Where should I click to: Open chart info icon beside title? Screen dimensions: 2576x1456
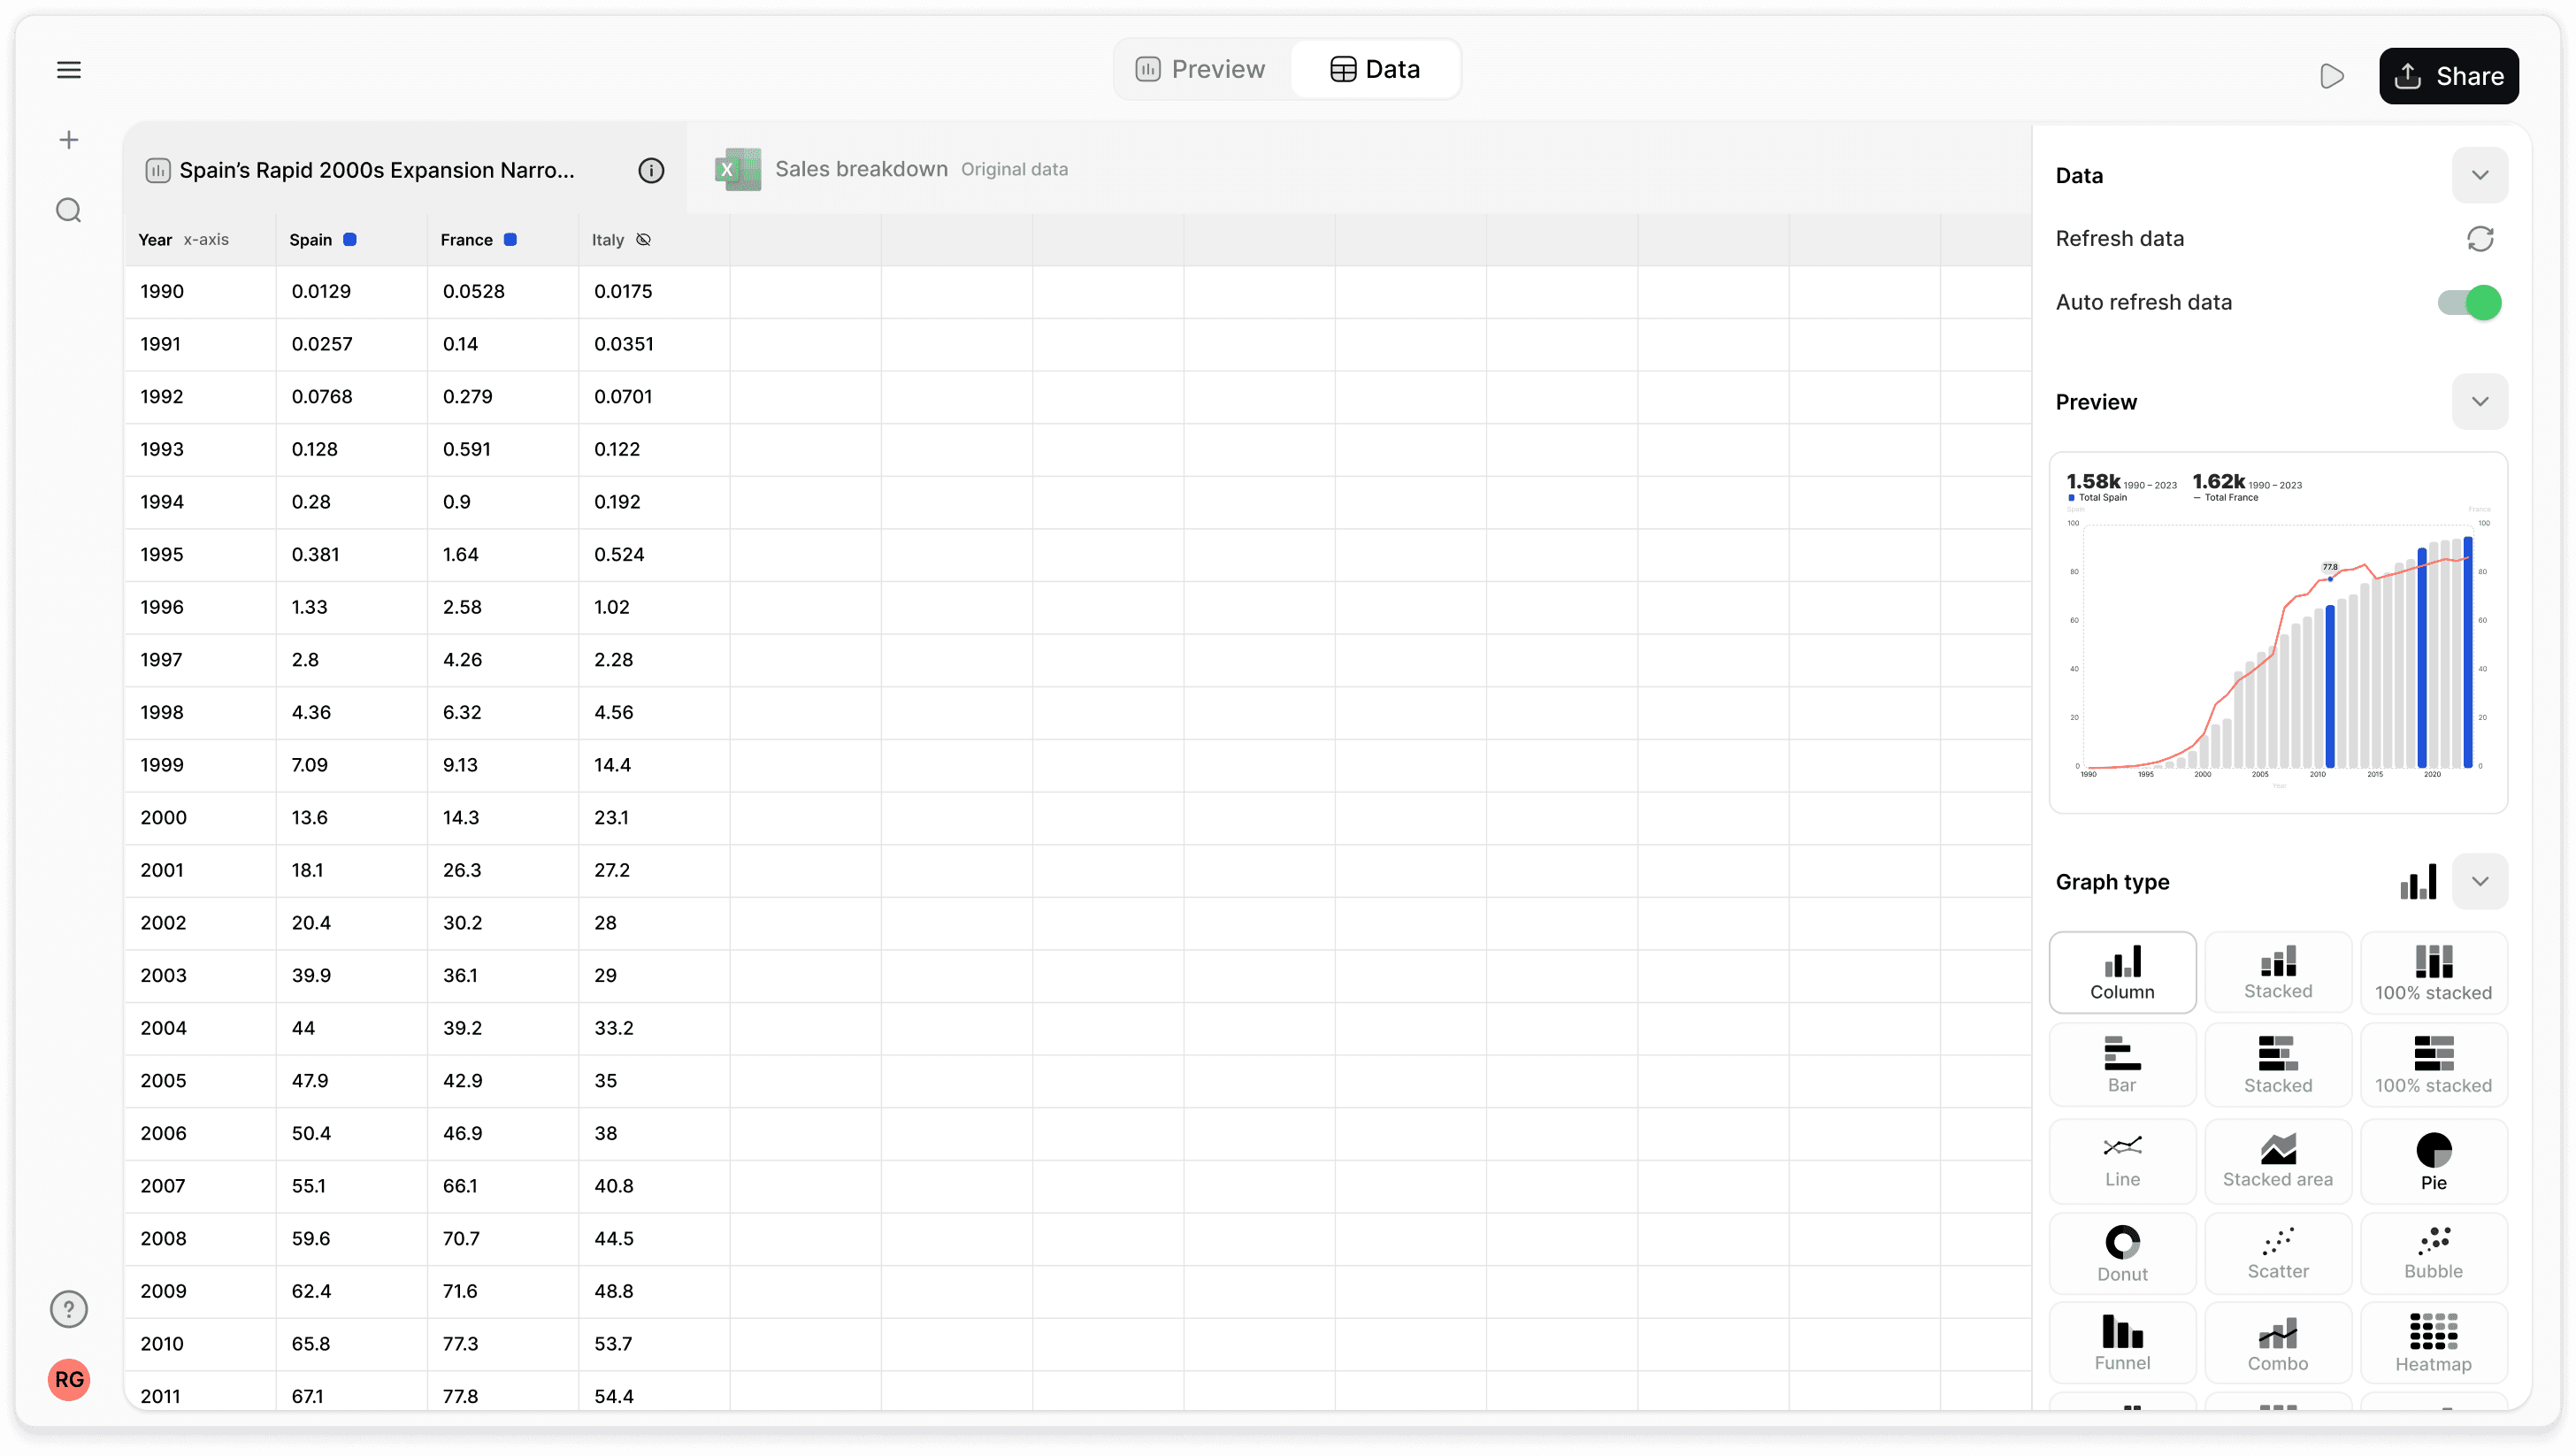point(651,170)
